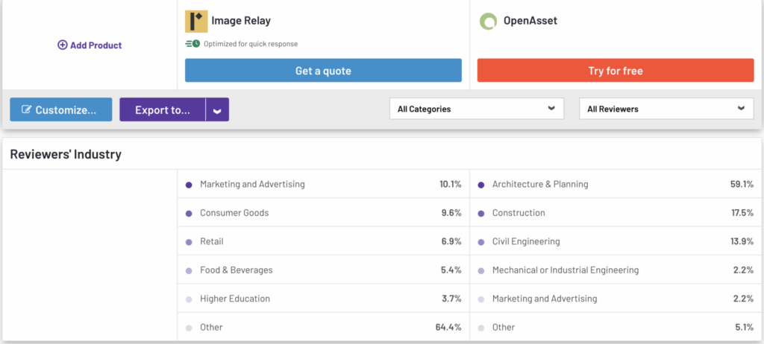This screenshot has height=344, width=764.
Task: Click the 5.1% Other value
Action: coord(744,328)
